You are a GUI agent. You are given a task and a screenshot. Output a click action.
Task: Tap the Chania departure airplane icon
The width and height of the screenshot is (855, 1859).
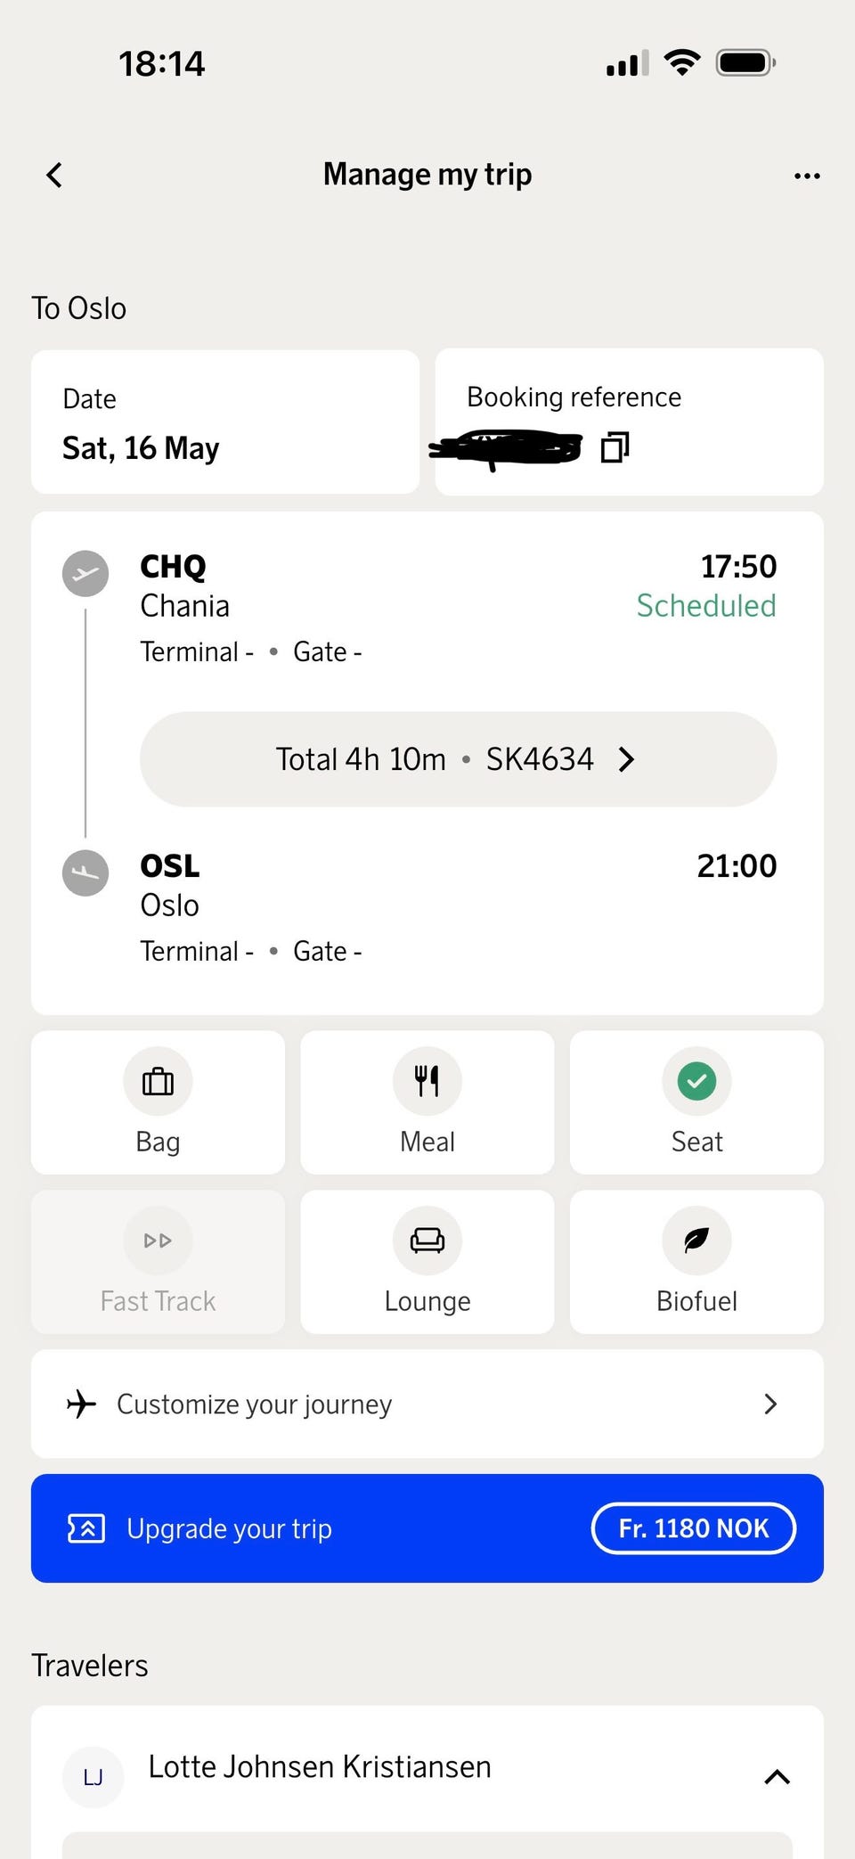pos(85,573)
